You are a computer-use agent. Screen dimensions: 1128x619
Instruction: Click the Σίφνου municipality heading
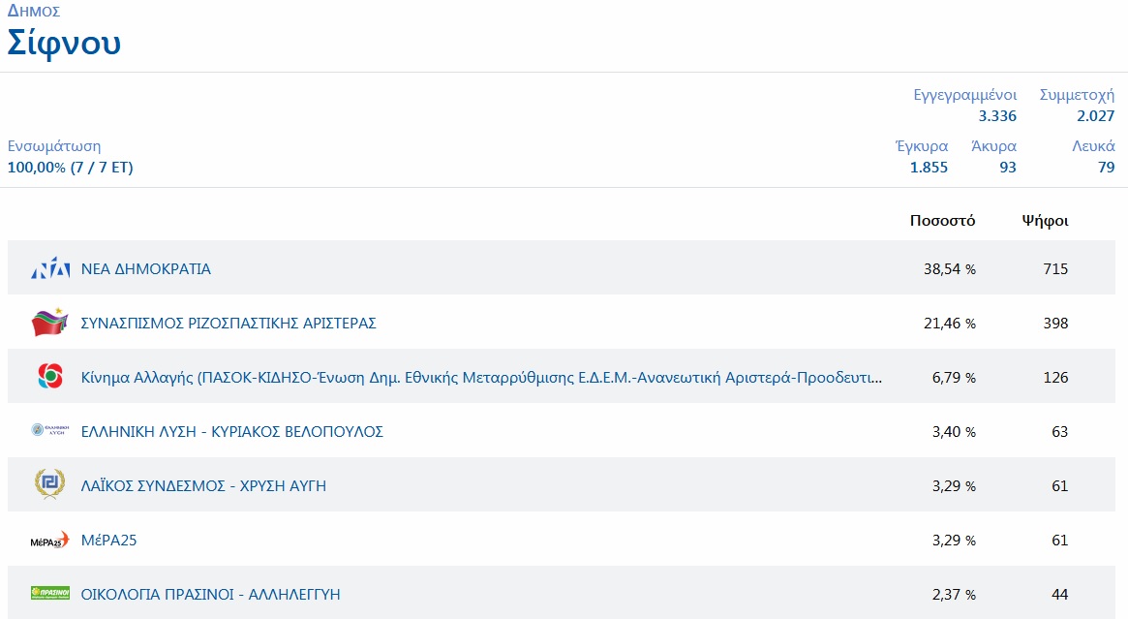65,44
